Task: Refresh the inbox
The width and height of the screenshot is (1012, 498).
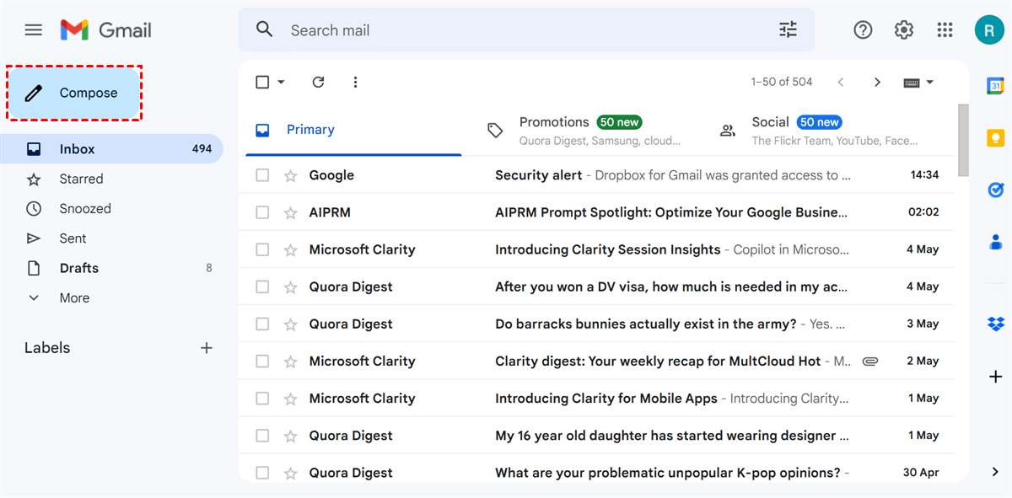Action: [x=318, y=82]
